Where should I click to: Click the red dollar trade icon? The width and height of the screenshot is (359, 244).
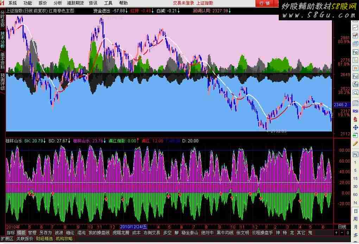(355, 119)
